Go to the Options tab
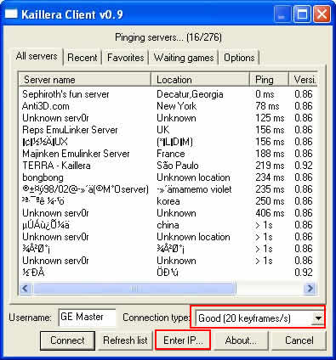The height and width of the screenshot is (360, 336). coord(239,58)
